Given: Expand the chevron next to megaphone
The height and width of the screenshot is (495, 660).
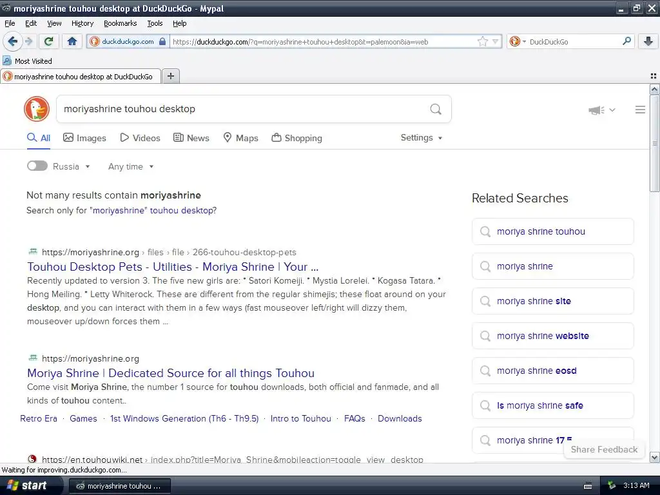Looking at the screenshot, I should point(612,110).
